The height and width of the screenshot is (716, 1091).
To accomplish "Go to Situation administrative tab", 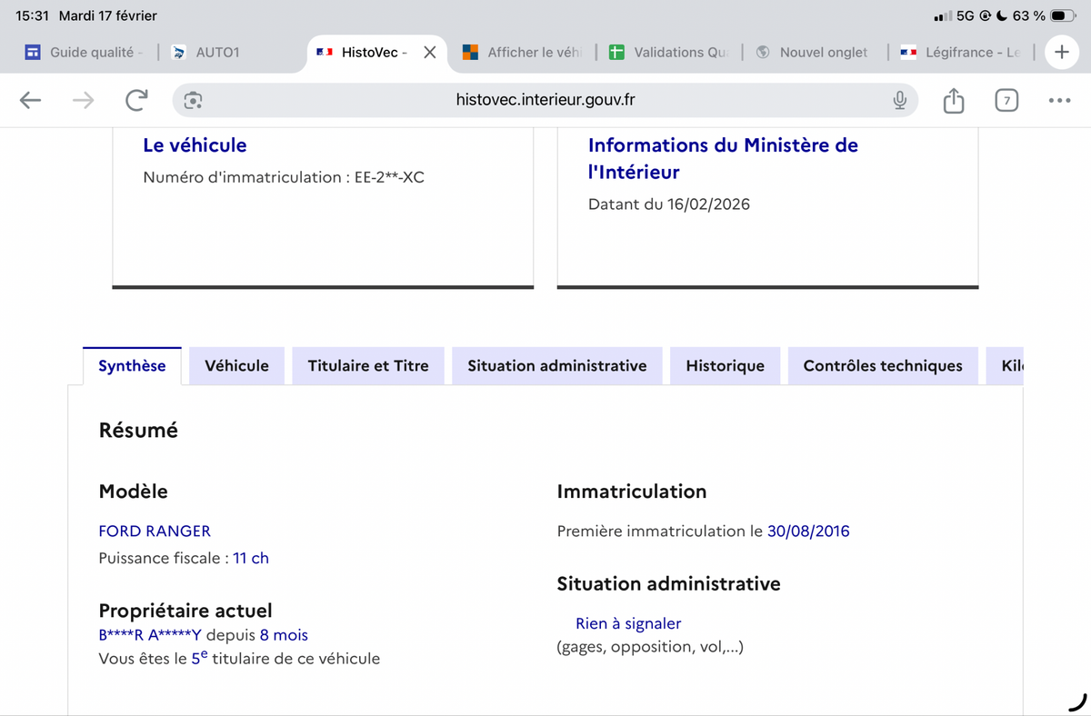I will [556, 366].
